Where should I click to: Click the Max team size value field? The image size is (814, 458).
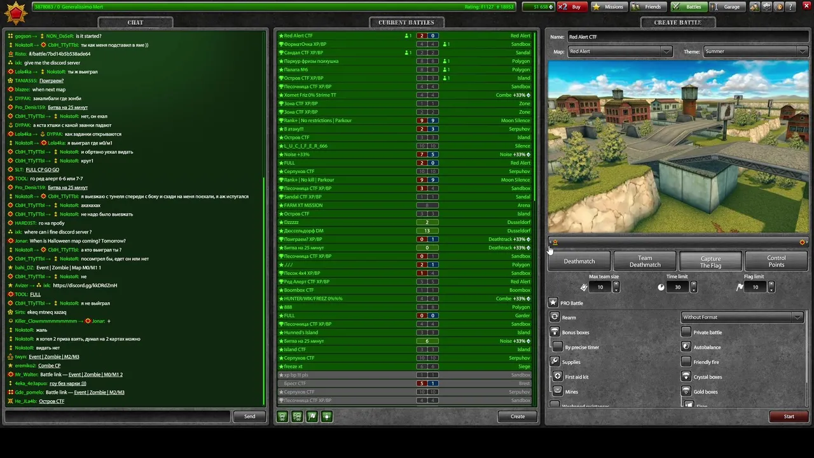tap(601, 287)
